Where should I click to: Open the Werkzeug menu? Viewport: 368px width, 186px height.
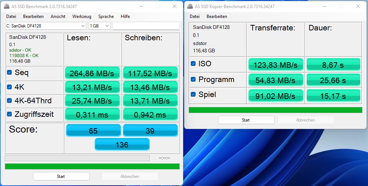82,16
